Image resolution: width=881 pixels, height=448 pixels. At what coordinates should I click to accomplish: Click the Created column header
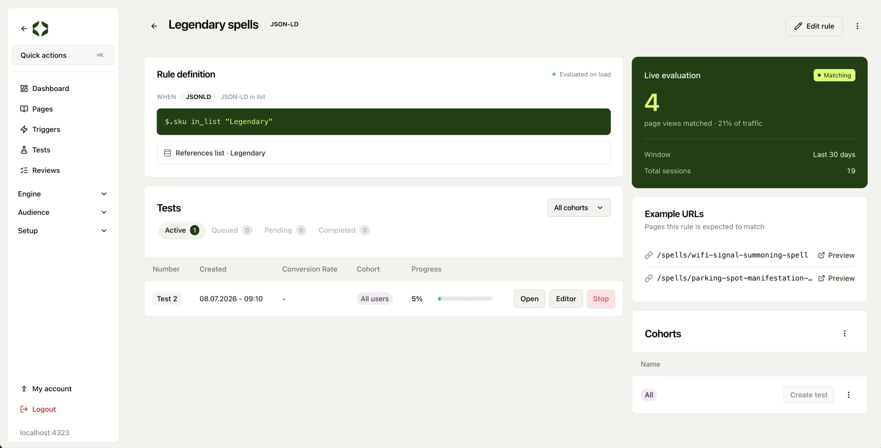(213, 269)
